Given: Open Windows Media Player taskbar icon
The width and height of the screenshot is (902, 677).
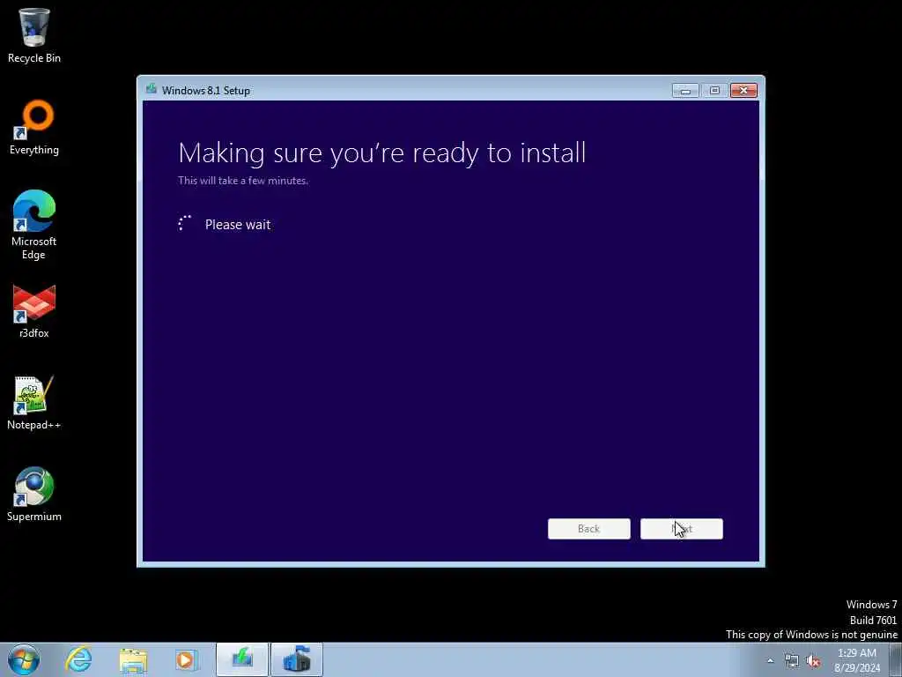Looking at the screenshot, I should point(187,659).
